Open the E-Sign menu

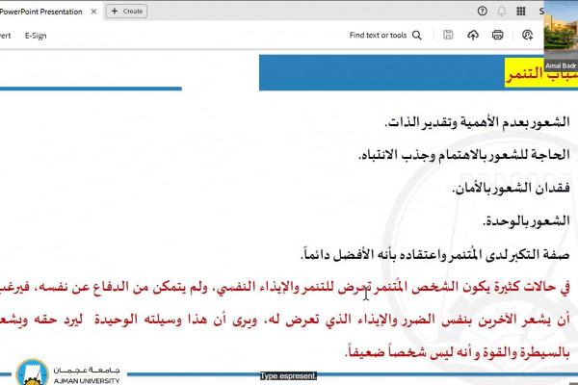pyautogui.click(x=36, y=36)
